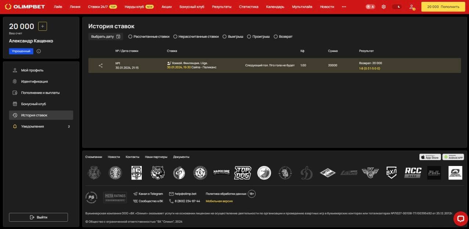Open the Контакты footer link

tap(132, 157)
